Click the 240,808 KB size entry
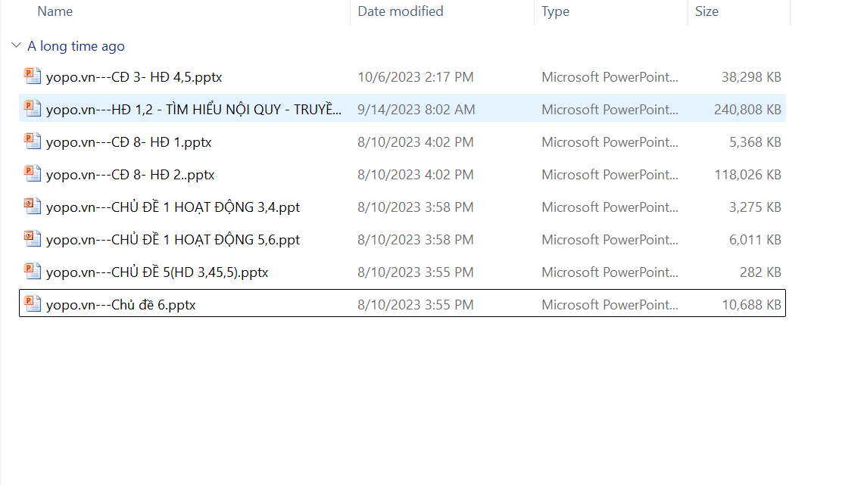 coord(747,110)
